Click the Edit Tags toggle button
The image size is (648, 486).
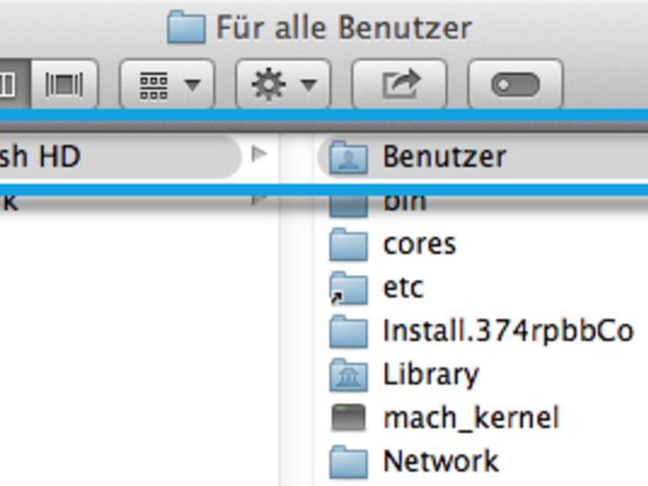click(x=514, y=84)
